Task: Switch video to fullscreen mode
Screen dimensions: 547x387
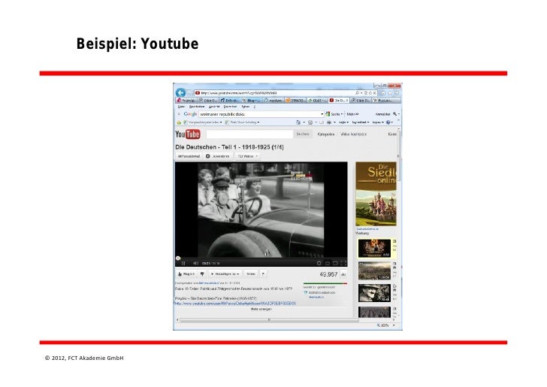Action: (x=343, y=263)
